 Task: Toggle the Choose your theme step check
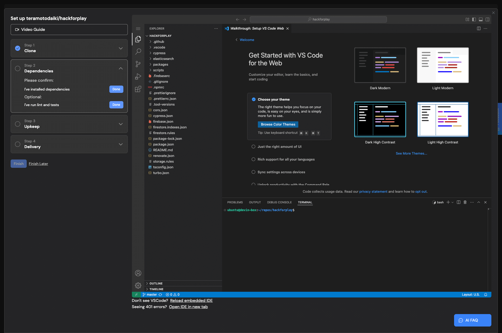point(254,99)
